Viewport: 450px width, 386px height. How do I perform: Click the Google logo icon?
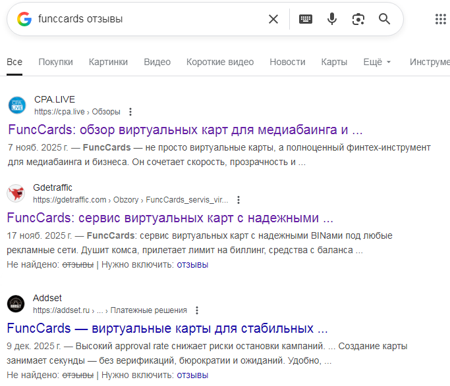[24, 19]
